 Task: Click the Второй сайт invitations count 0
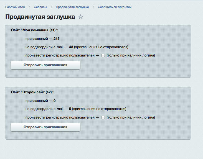point(55,101)
